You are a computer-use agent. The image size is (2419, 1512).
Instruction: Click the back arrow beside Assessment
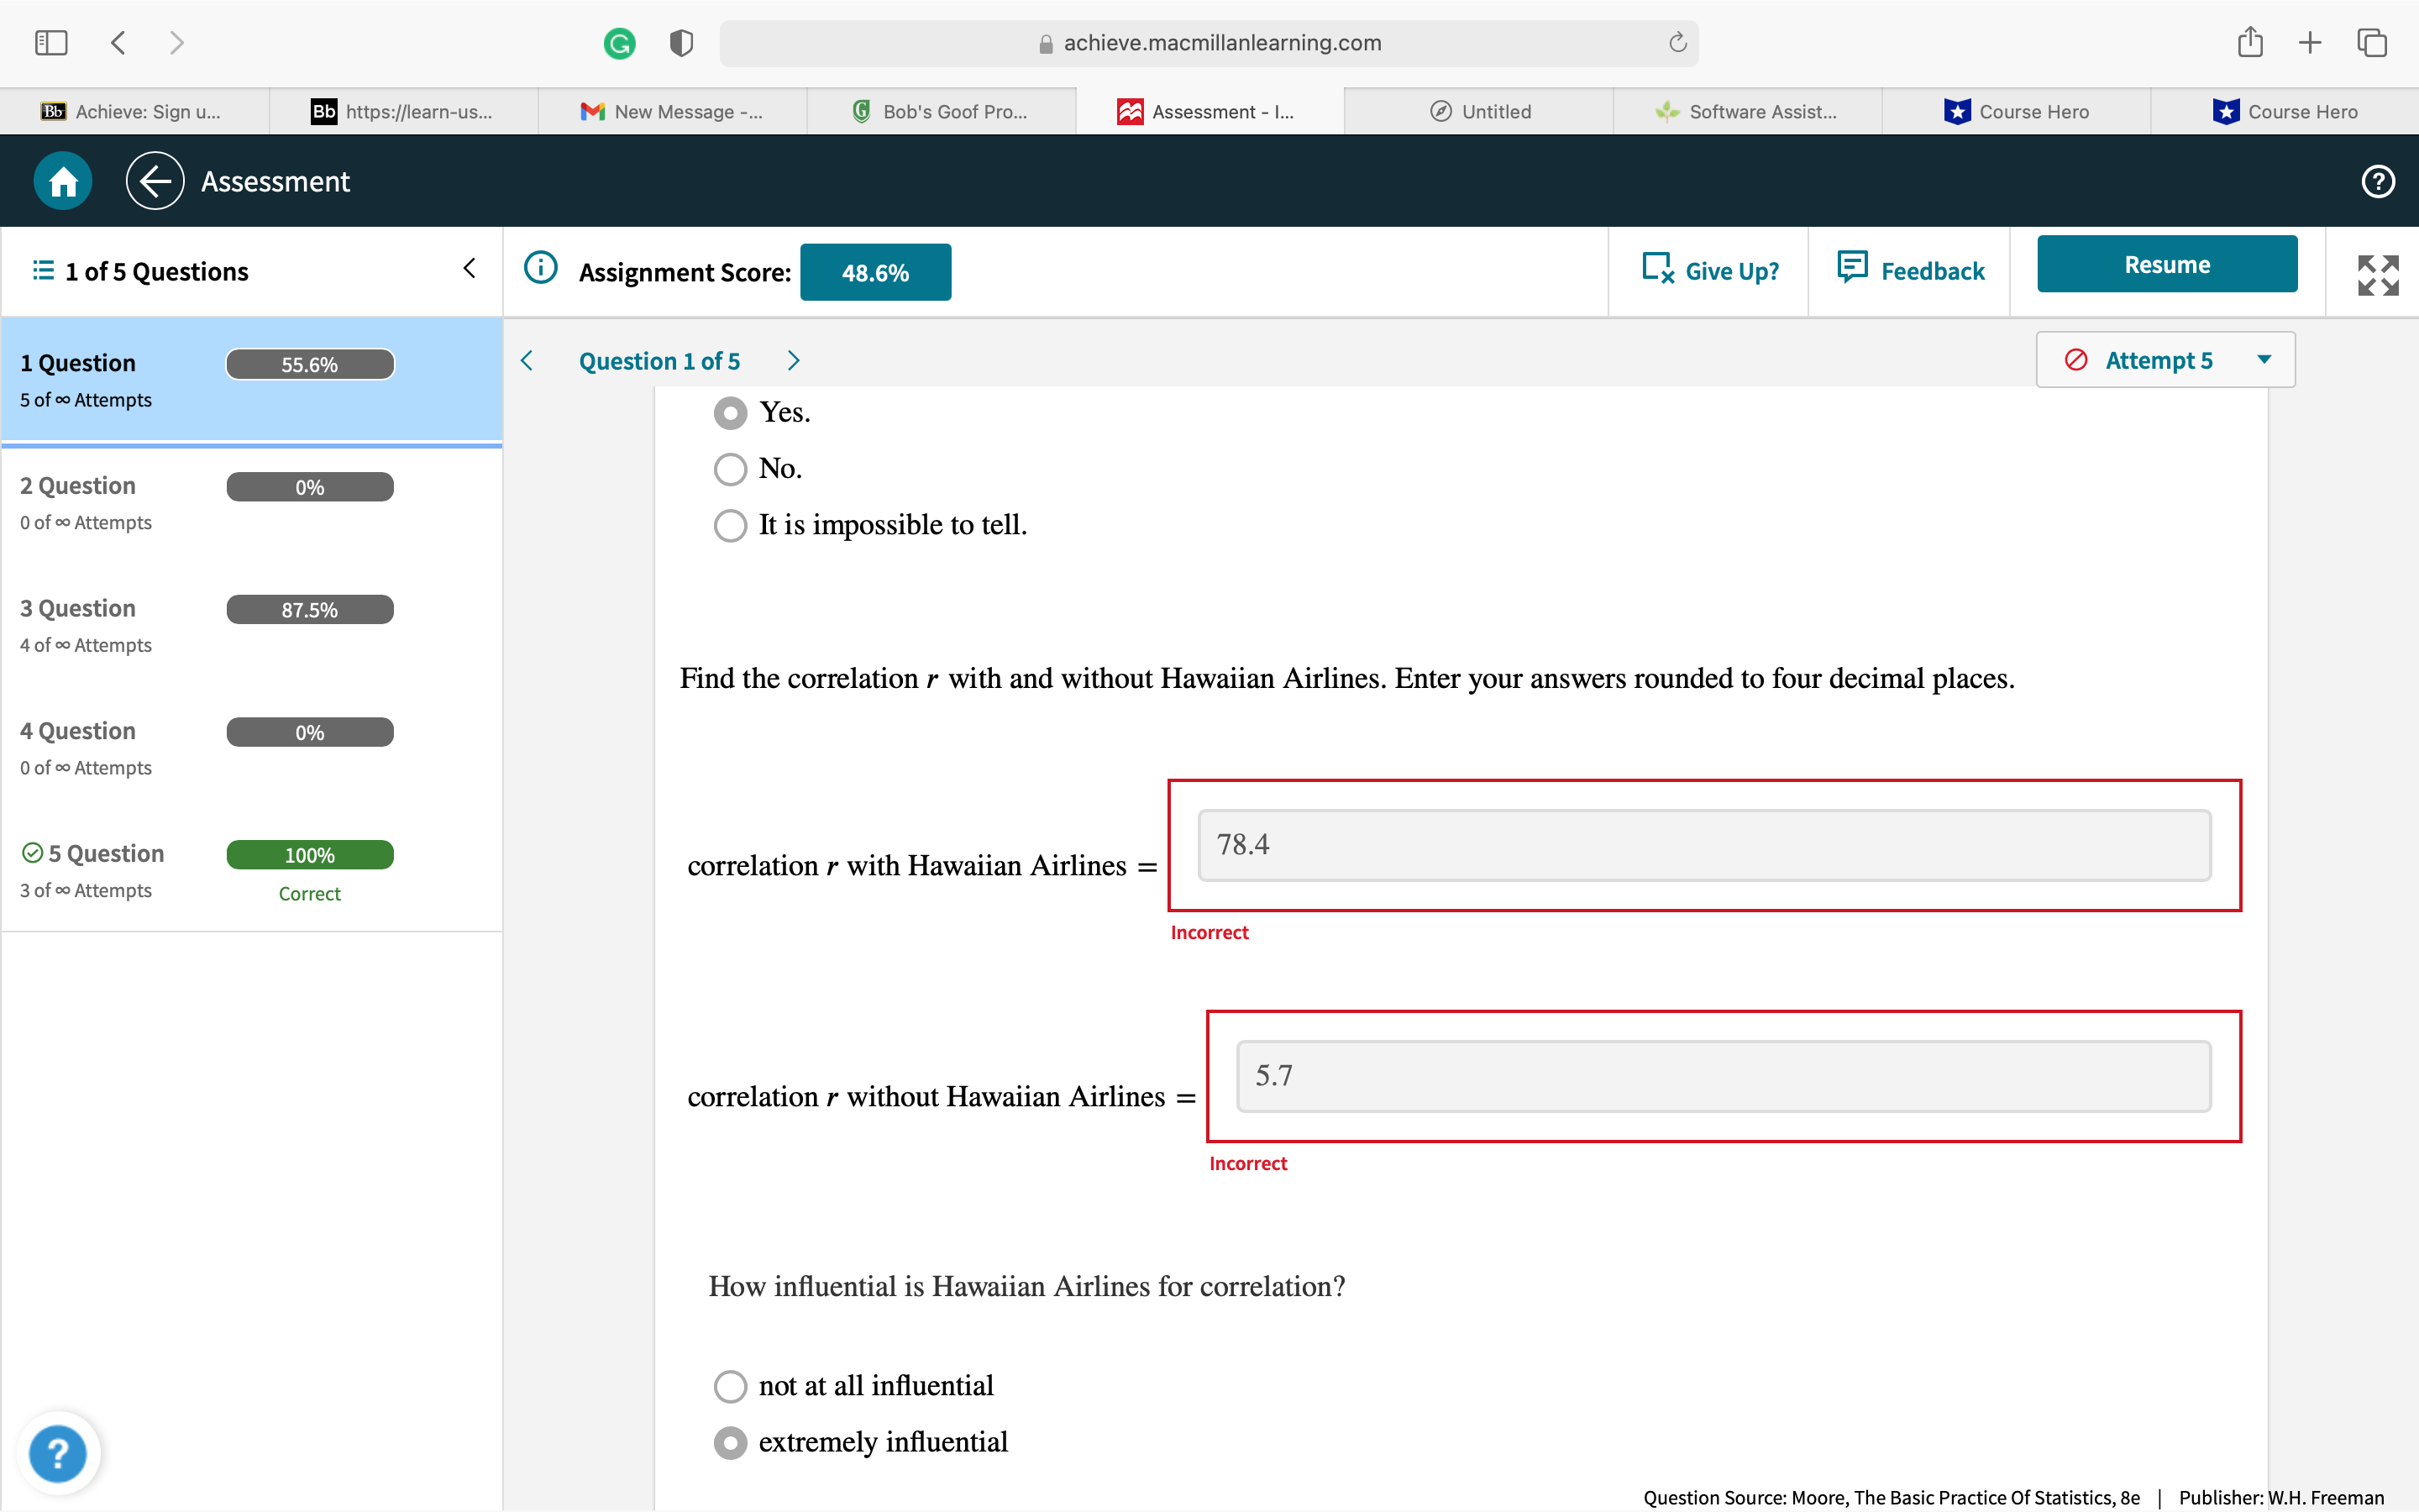[x=155, y=181]
